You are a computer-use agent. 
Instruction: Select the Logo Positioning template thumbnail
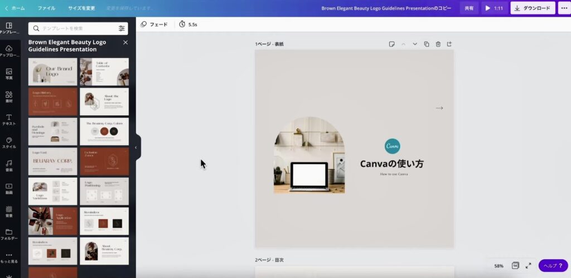point(104,191)
